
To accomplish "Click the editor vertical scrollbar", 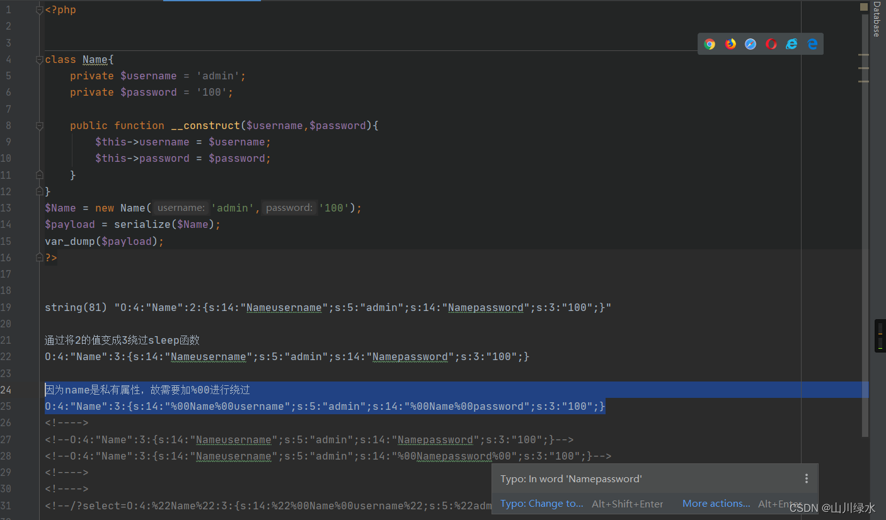I will [x=865, y=227].
